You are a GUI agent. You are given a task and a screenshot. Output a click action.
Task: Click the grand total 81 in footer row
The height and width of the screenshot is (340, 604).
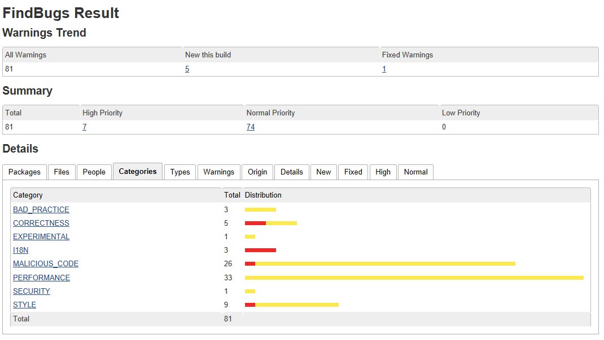(x=228, y=319)
